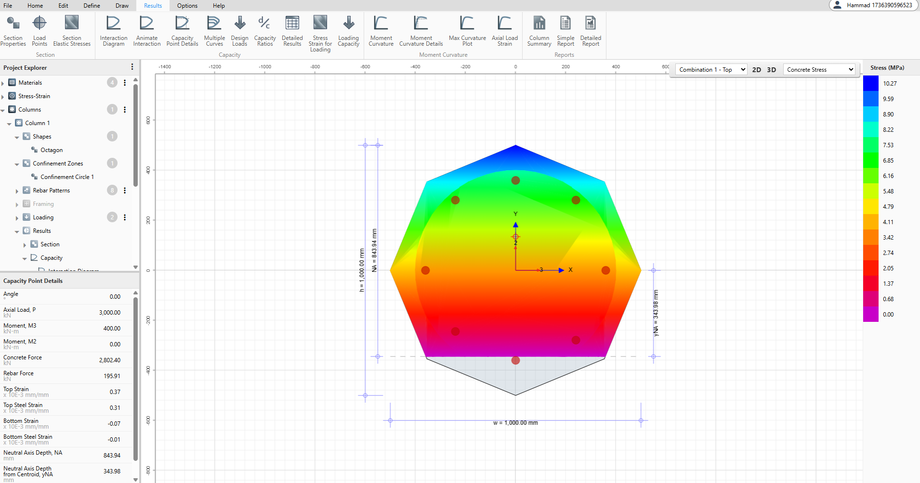The width and height of the screenshot is (920, 483).
Task: Switch to the Options tab
Action: point(187,6)
